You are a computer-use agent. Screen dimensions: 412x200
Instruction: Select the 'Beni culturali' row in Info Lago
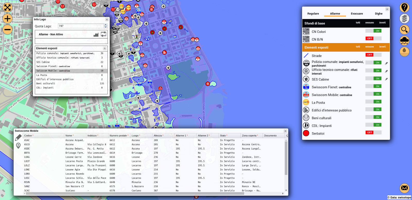click(x=71, y=84)
